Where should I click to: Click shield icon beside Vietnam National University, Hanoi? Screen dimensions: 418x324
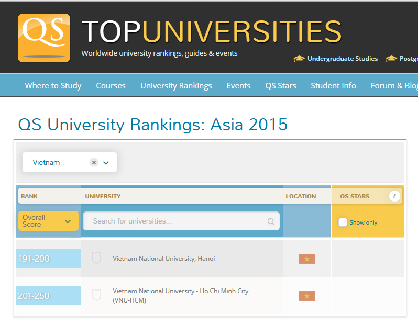click(x=96, y=258)
